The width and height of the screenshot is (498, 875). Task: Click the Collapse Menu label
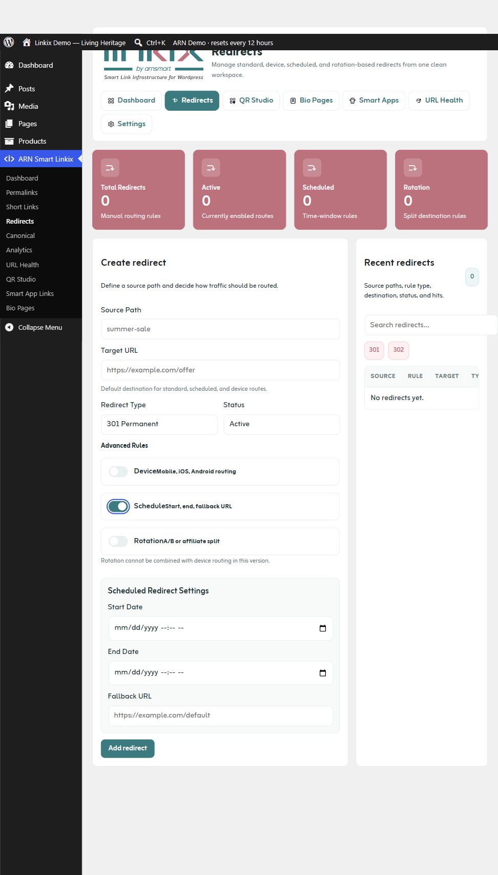tap(40, 327)
